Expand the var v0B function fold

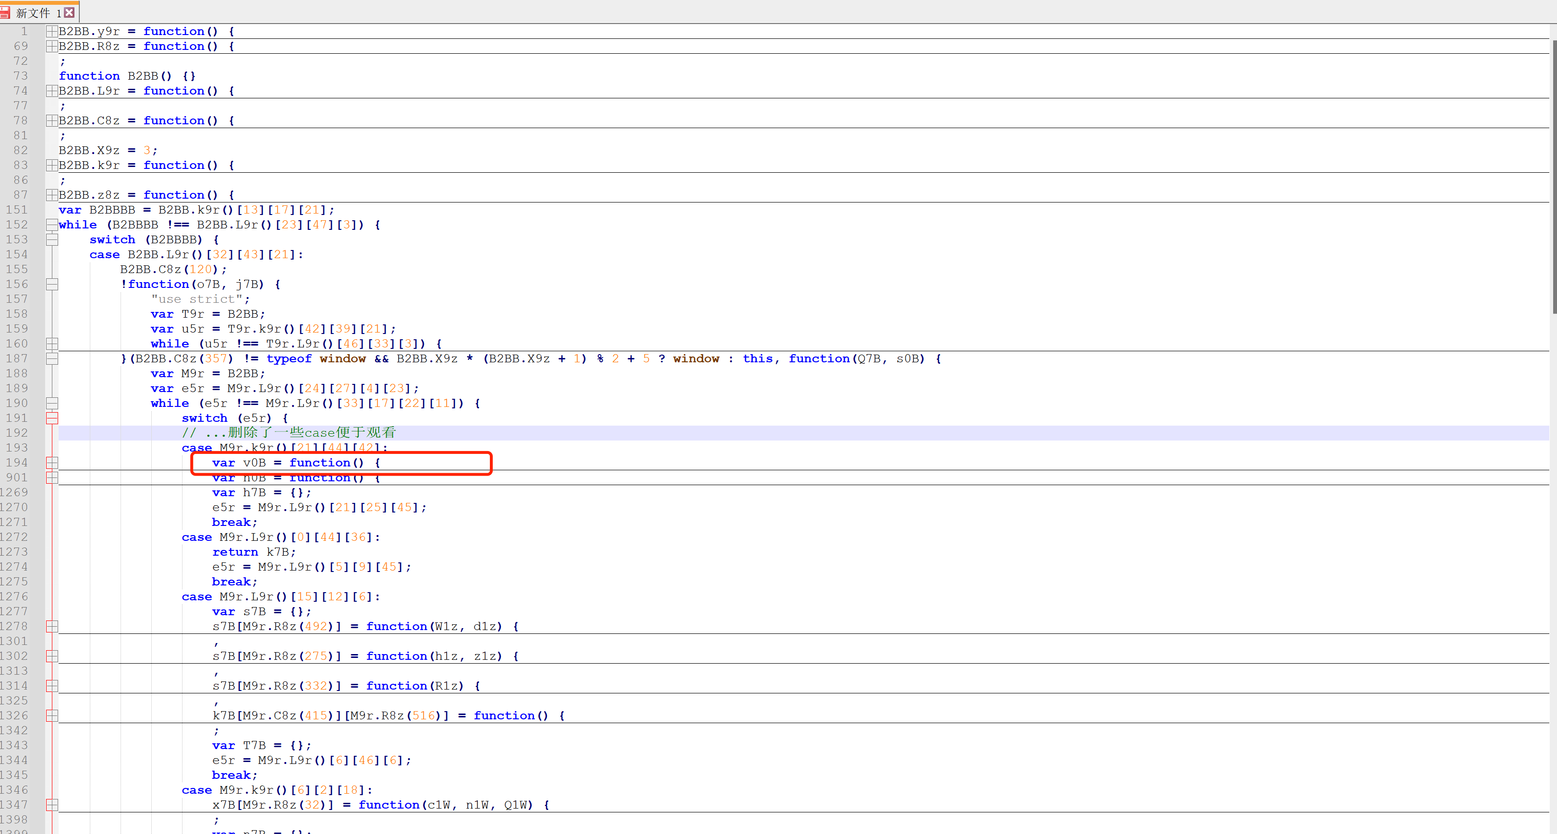point(52,463)
